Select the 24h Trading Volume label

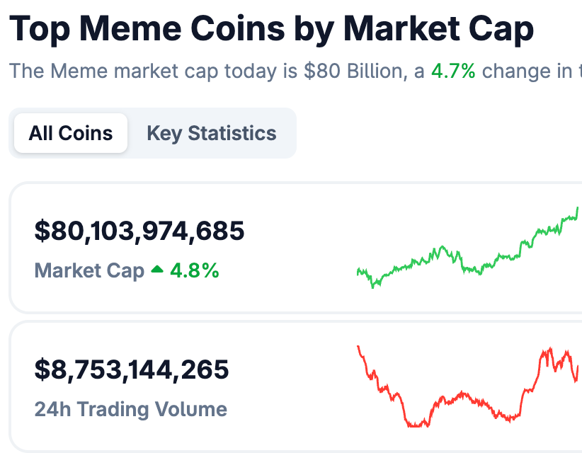(x=131, y=409)
